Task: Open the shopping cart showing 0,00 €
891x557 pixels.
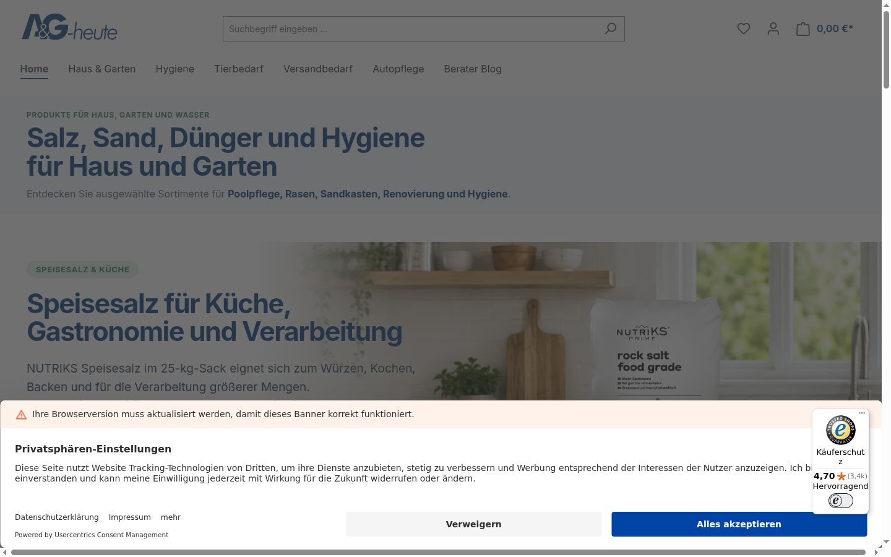Action: 824,28
